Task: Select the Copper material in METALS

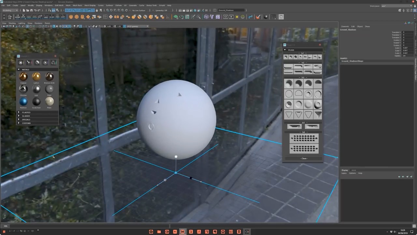Action: [x=23, y=76]
